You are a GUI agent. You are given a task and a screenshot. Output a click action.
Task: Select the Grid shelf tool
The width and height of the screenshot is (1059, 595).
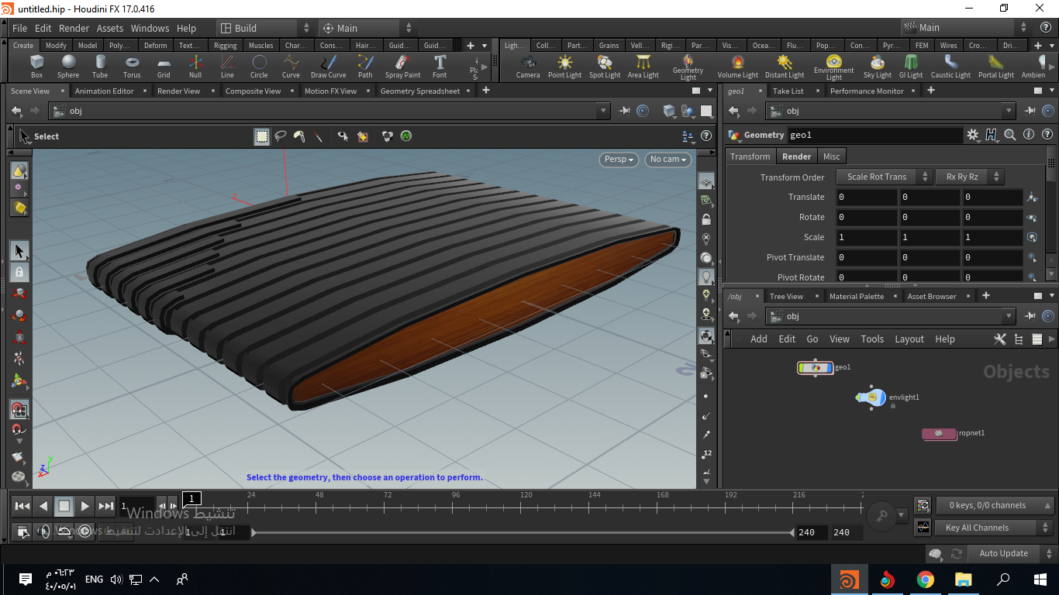pyautogui.click(x=164, y=66)
